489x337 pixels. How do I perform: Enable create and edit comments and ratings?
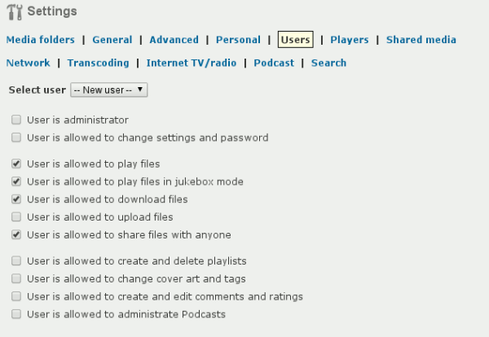click(x=16, y=297)
